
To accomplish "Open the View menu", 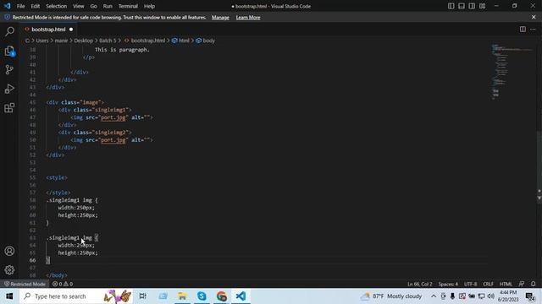I will (79, 6).
